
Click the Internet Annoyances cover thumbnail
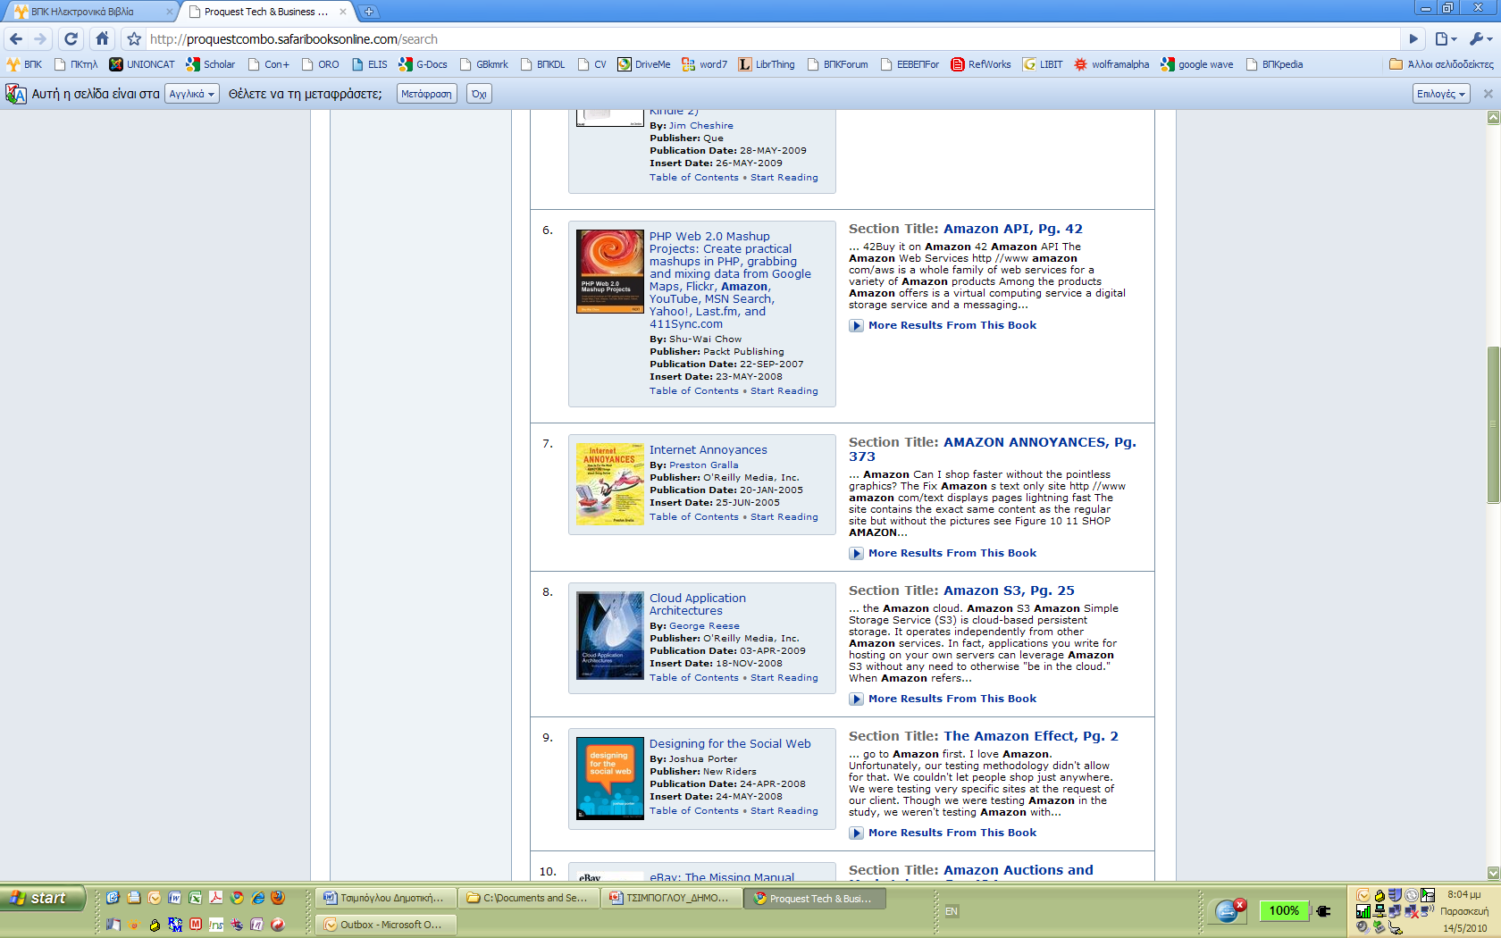610,483
